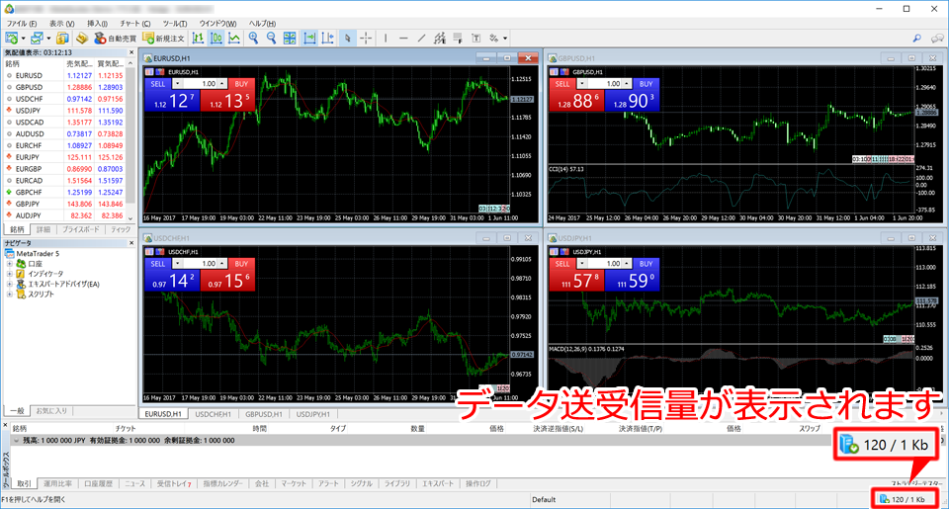949x509 pixels.
Task: Switch to the GBPUSD,H1 chart tab
Action: click(263, 414)
